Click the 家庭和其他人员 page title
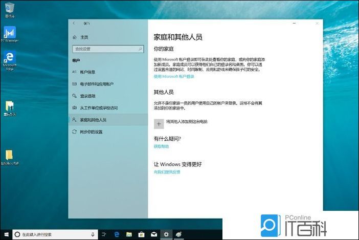359x240 pixels. (x=178, y=37)
